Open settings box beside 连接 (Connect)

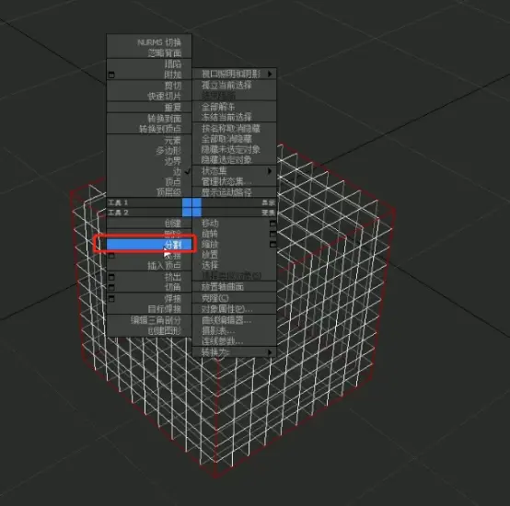[x=111, y=256]
